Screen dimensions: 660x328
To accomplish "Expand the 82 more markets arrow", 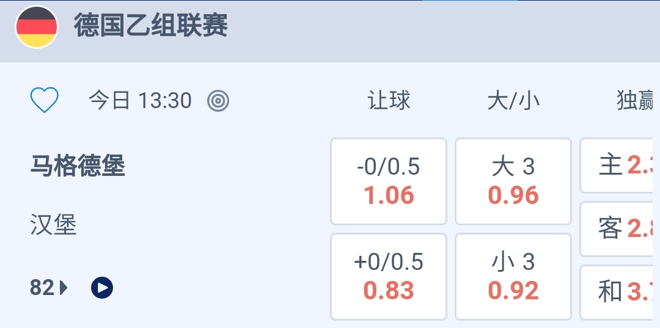I will tap(64, 288).
